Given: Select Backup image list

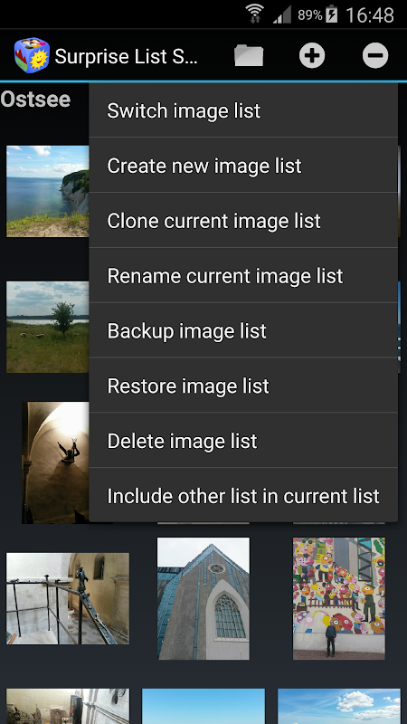Looking at the screenshot, I should (x=243, y=330).
